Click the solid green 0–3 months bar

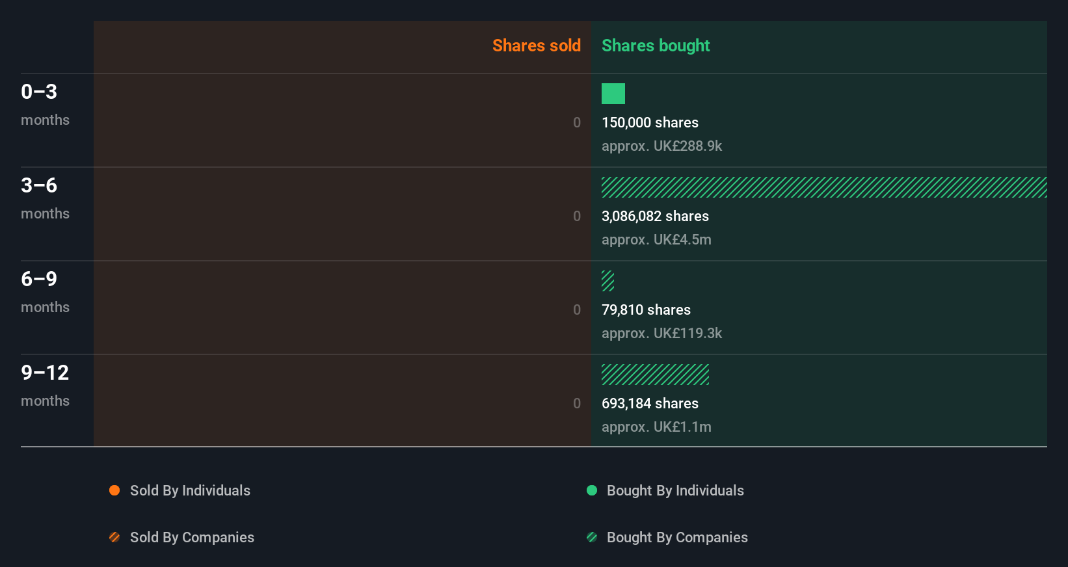click(x=613, y=94)
